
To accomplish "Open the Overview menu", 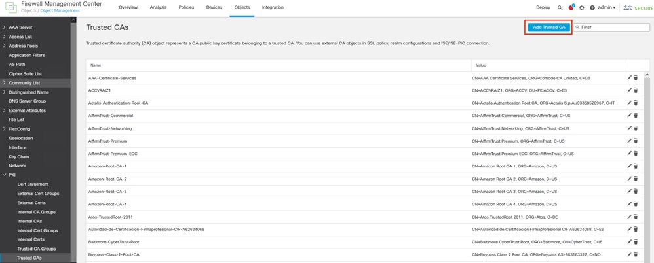I will 128,7.
